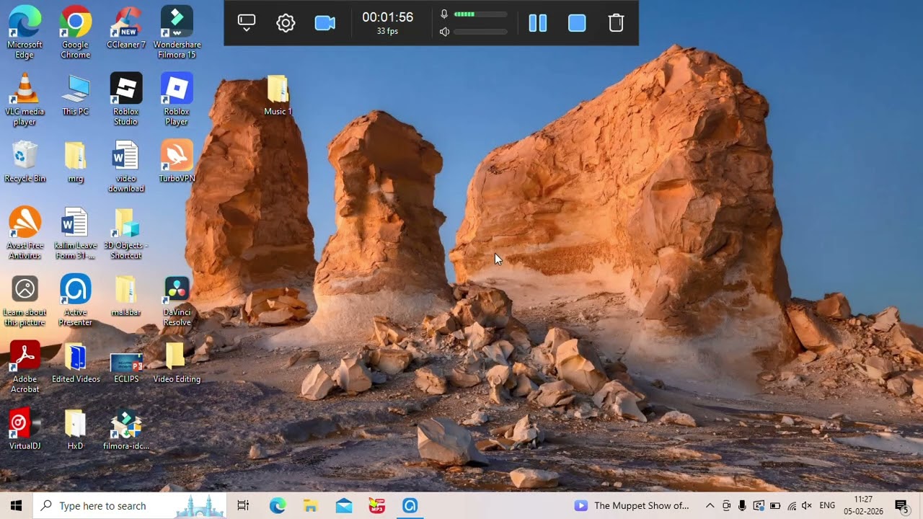
Task: Select the 3D Objects shortcut
Action: pyautogui.click(x=126, y=234)
